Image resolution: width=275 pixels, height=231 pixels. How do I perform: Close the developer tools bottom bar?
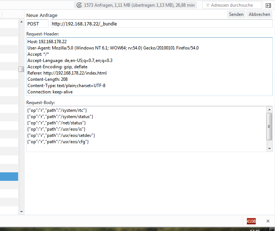click(268, 221)
